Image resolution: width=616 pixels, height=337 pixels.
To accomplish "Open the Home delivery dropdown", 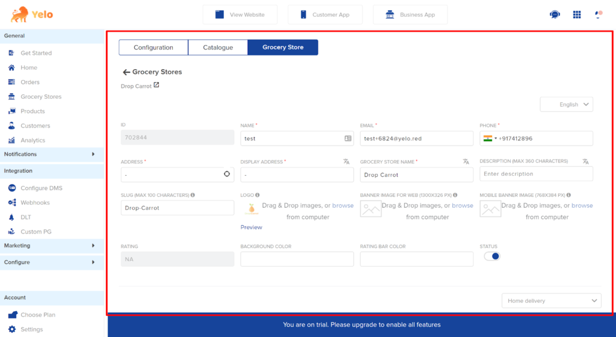I will tap(551, 300).
